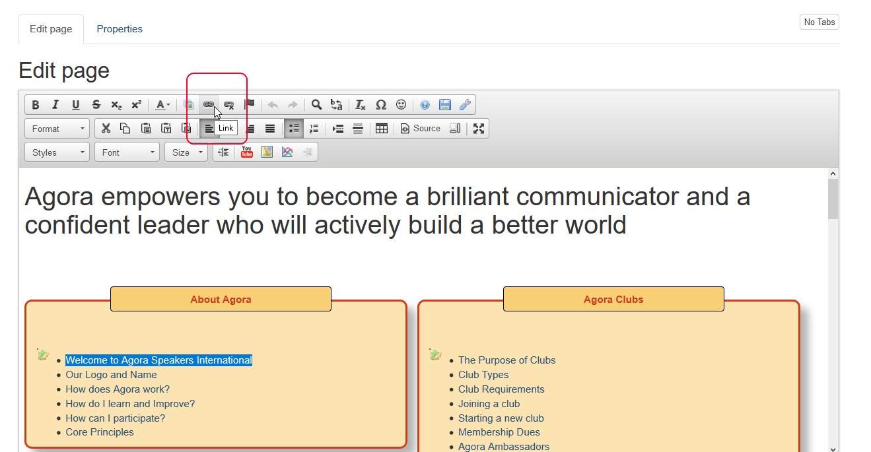
Task: Save the page with the floppy icon
Action: (445, 105)
